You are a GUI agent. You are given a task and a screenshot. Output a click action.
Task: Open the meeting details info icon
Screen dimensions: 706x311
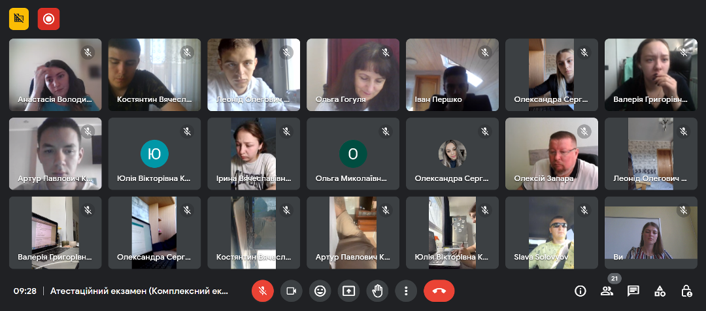[580, 291]
